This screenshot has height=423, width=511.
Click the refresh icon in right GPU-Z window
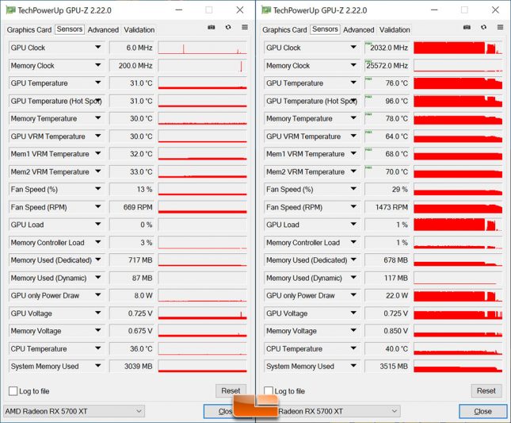coord(483,27)
